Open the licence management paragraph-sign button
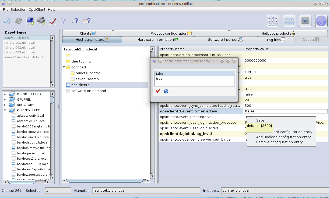The height and width of the screenshot is (198, 330). [321, 21]
